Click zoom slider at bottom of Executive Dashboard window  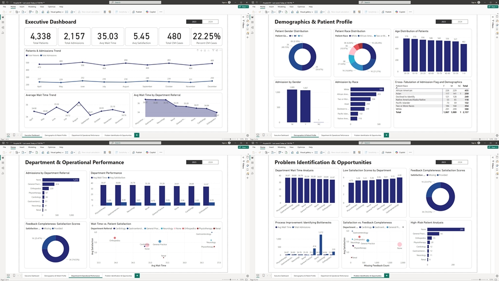pyautogui.click(x=230, y=139)
